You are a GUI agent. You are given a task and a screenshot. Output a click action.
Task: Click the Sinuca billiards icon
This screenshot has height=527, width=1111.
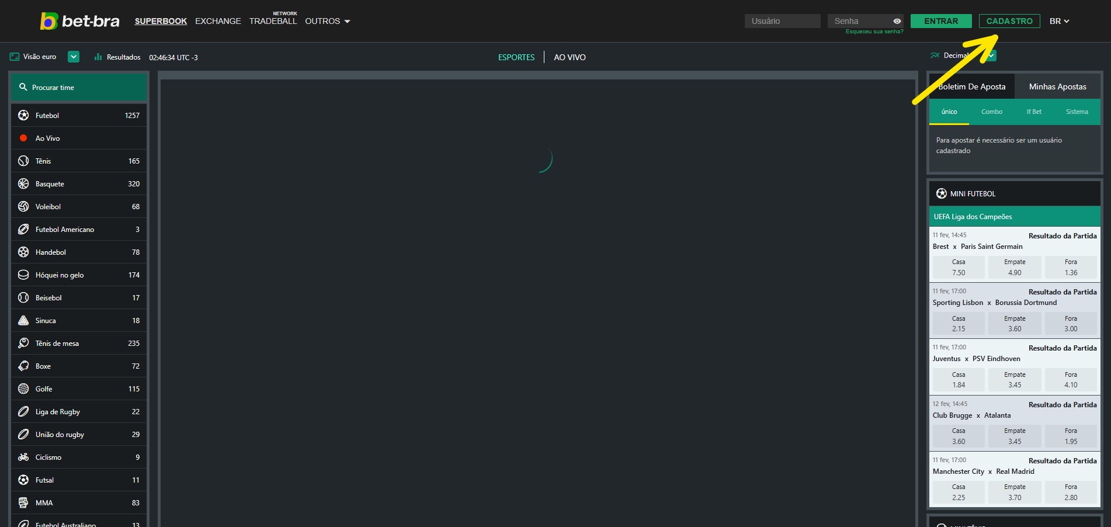23,320
